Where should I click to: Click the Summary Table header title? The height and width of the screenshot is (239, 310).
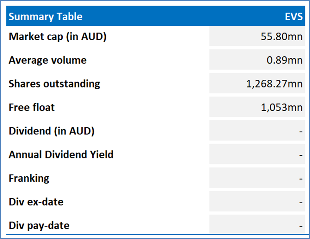[45, 16]
